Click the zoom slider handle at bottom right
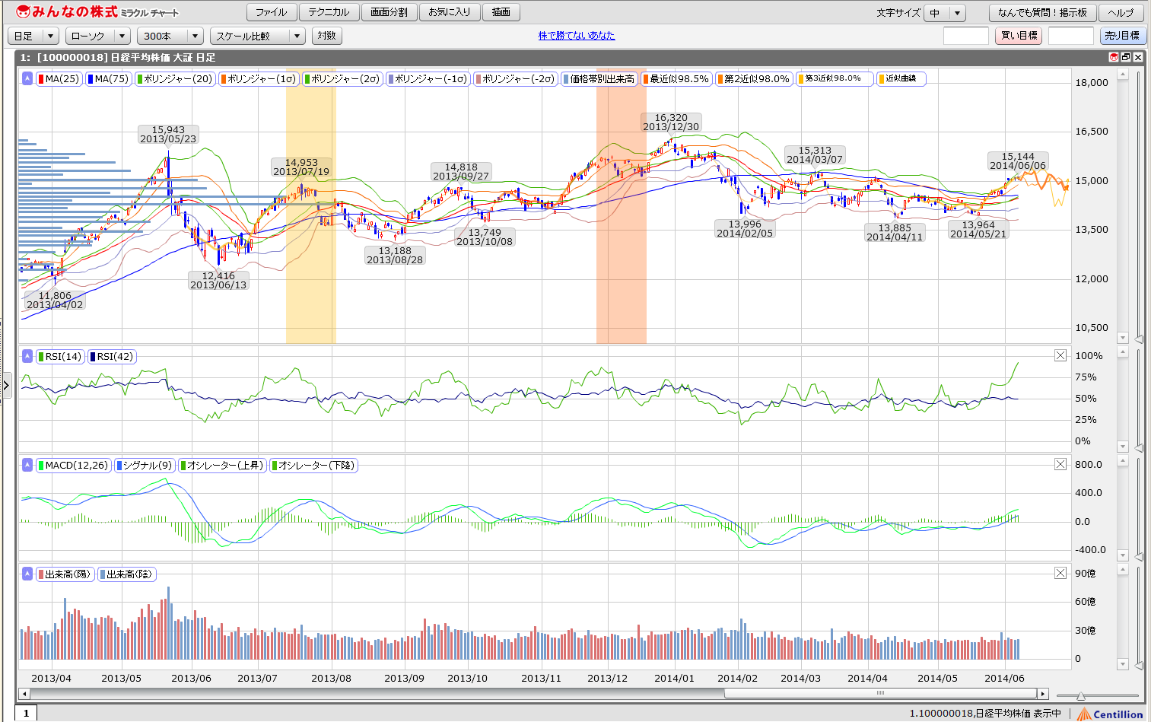Screen dimensions: 1151x722 pos(1080,695)
